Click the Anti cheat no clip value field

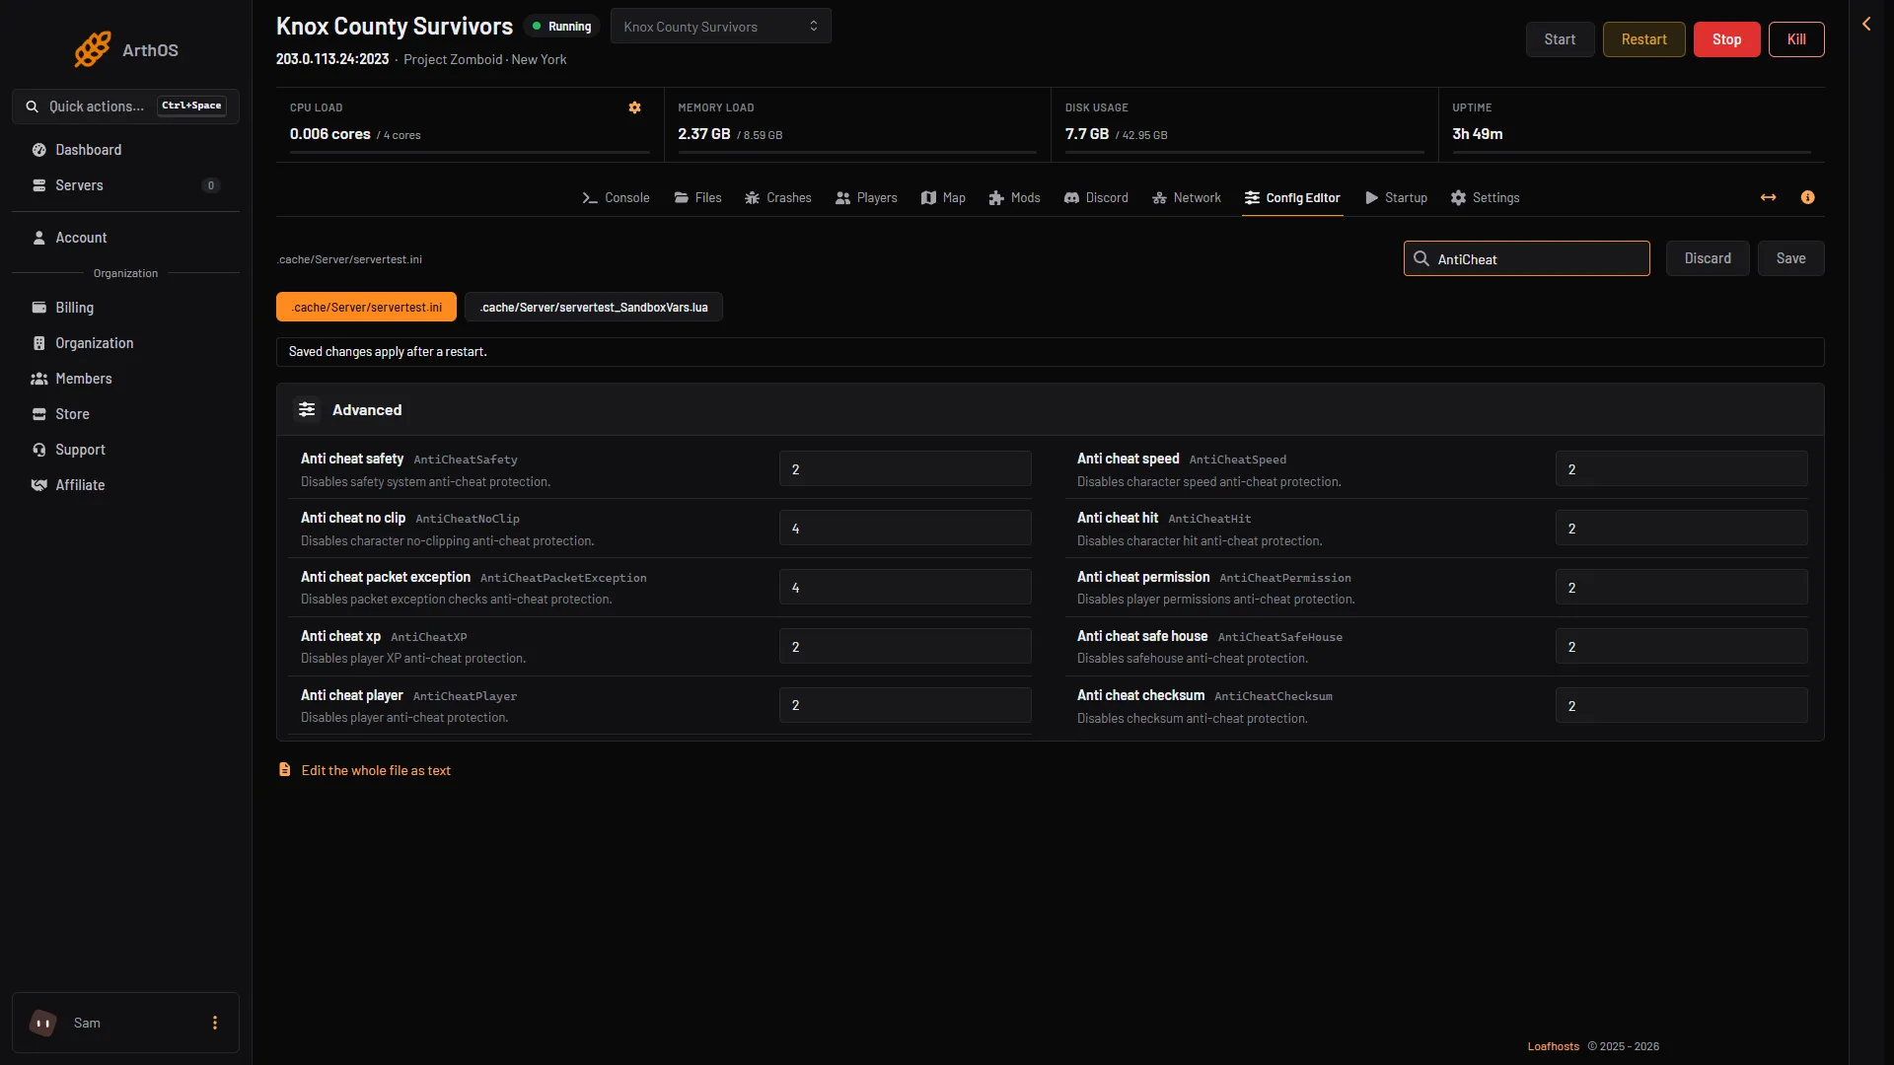coord(905,528)
